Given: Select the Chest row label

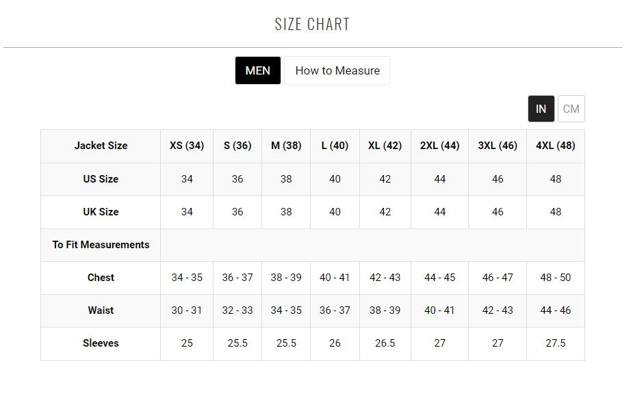Looking at the screenshot, I should click(x=101, y=278).
